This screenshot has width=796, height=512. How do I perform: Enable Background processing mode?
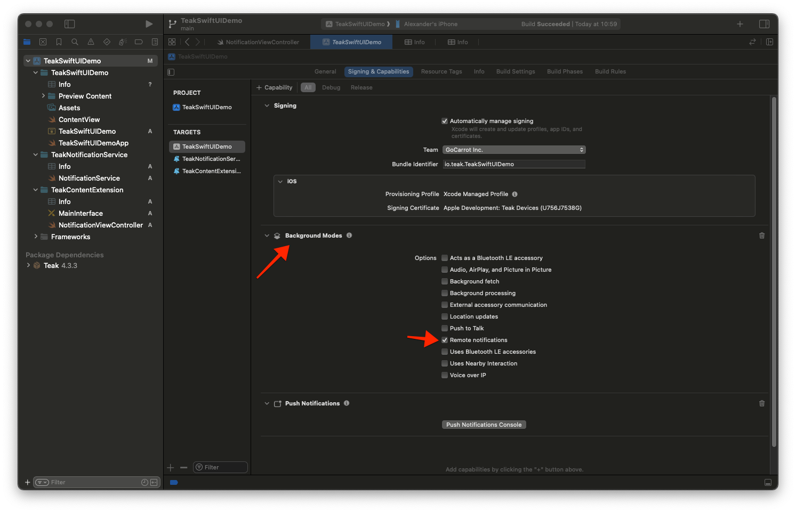click(x=445, y=293)
